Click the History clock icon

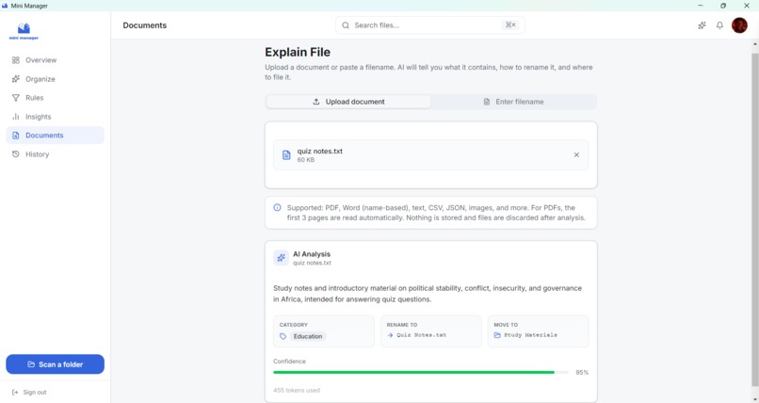(16, 154)
